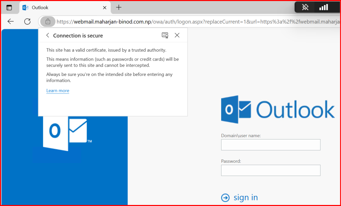Open the Learn more link

(x=58, y=91)
